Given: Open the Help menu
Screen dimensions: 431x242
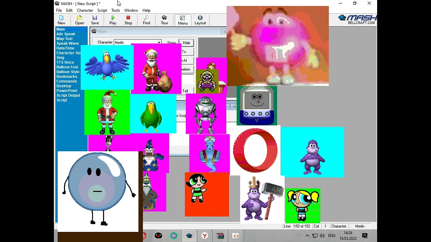Looking at the screenshot, I should tap(146, 10).
